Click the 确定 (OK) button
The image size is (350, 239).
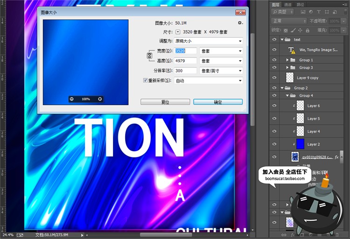pos(218,102)
